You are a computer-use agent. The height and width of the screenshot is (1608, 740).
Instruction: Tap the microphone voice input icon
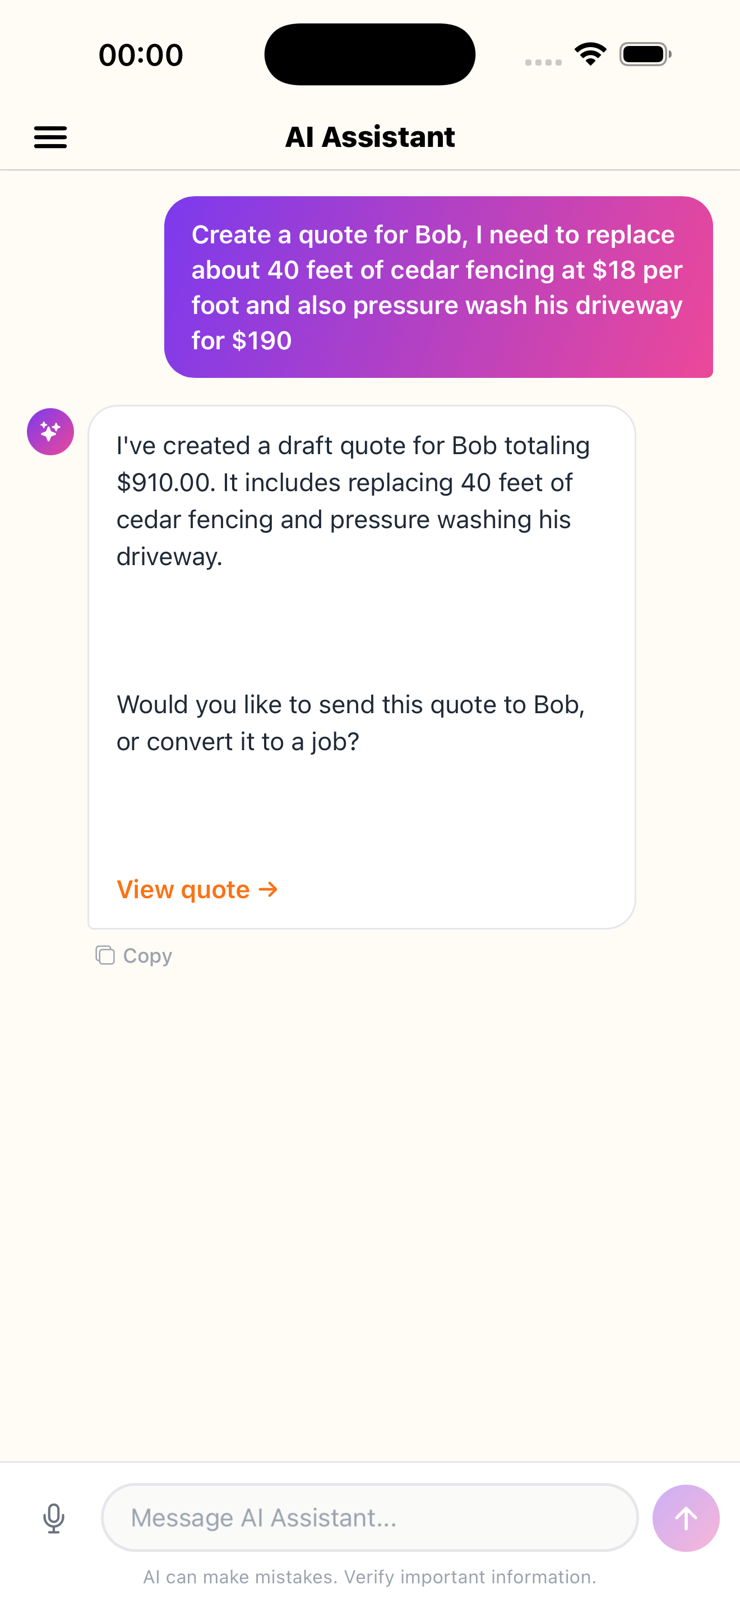pos(54,1518)
